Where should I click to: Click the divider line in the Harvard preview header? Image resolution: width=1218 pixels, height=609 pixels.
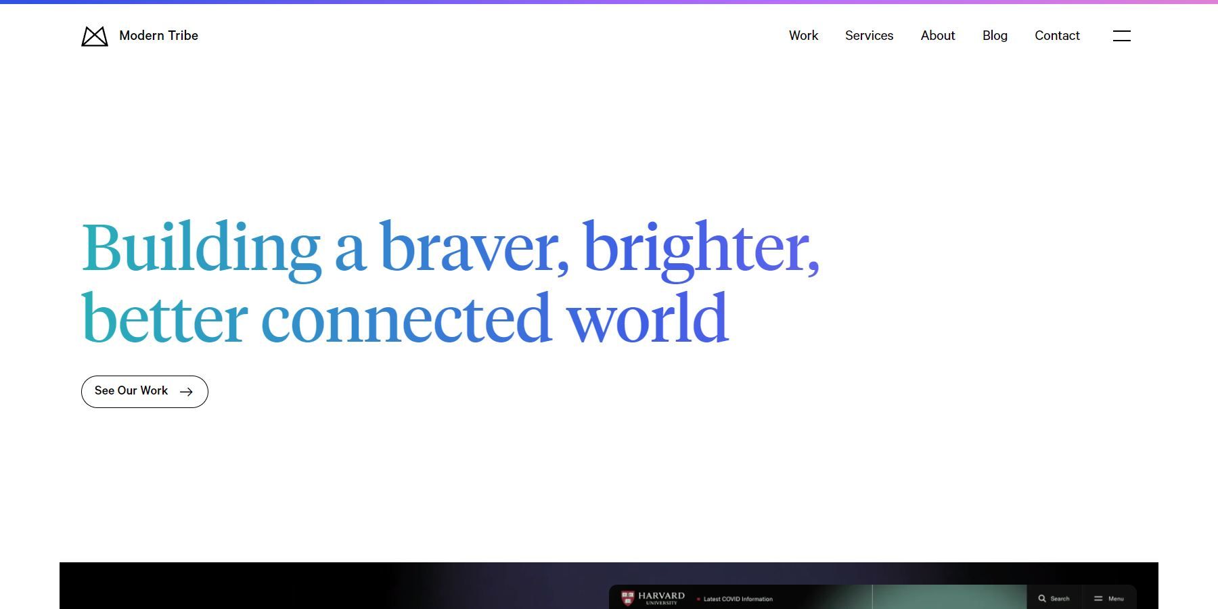(872, 596)
